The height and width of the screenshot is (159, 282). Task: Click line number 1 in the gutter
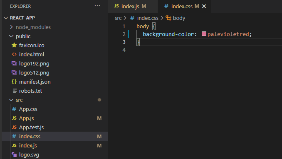tap(124, 26)
